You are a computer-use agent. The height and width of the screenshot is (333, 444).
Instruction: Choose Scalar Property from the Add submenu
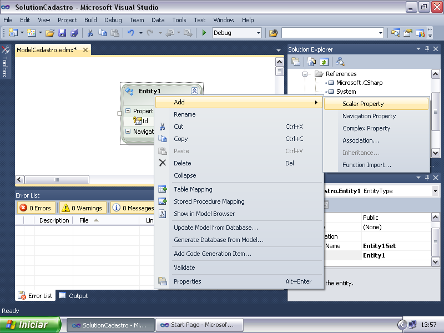[376, 104]
